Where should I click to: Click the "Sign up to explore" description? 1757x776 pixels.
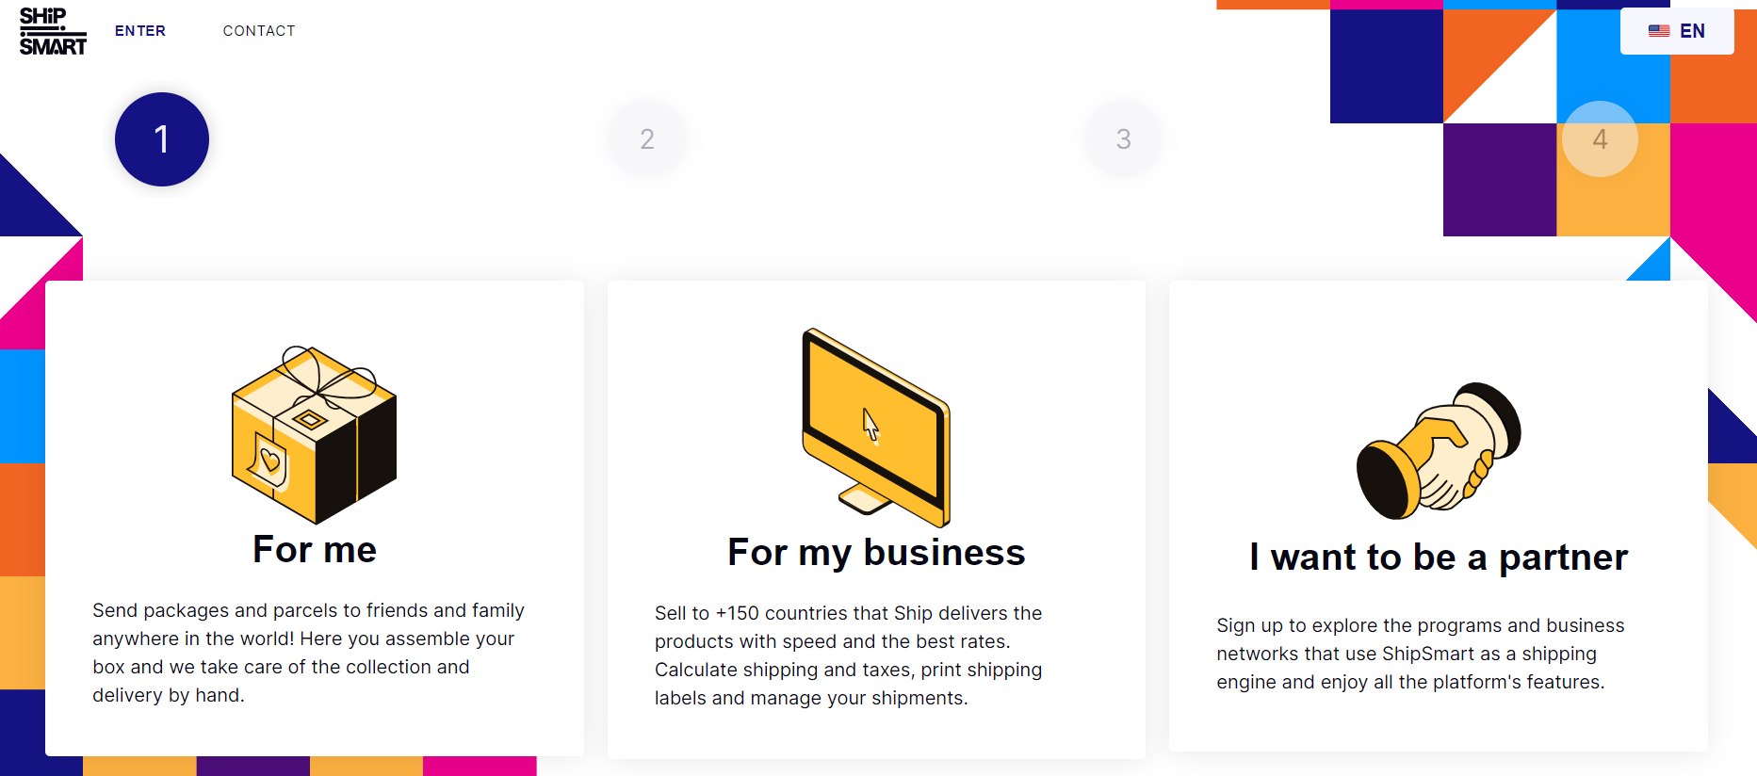[x=1421, y=654]
